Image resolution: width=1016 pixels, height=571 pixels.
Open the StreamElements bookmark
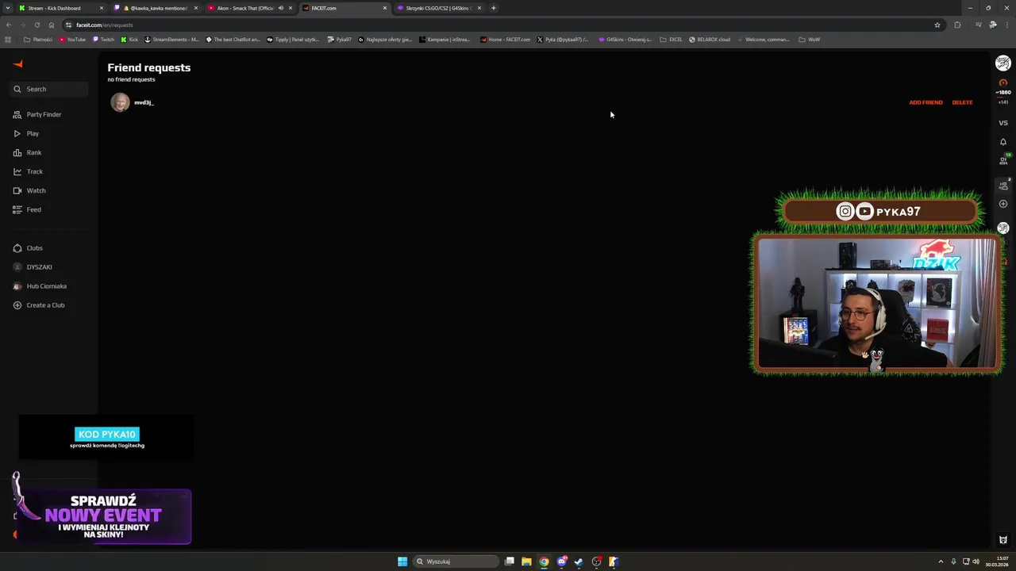[x=171, y=40]
